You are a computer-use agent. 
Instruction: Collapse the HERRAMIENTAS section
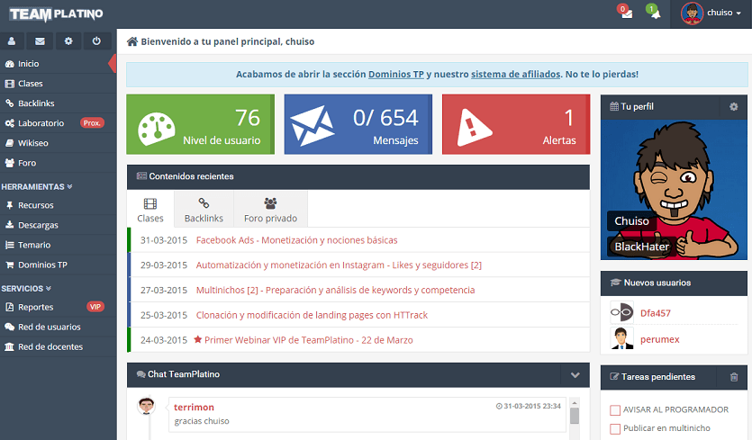tap(36, 186)
